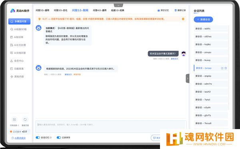Screen dimensions: 240x149
Task: Open 多模型问答 in the sidebar
Action: 19,22
